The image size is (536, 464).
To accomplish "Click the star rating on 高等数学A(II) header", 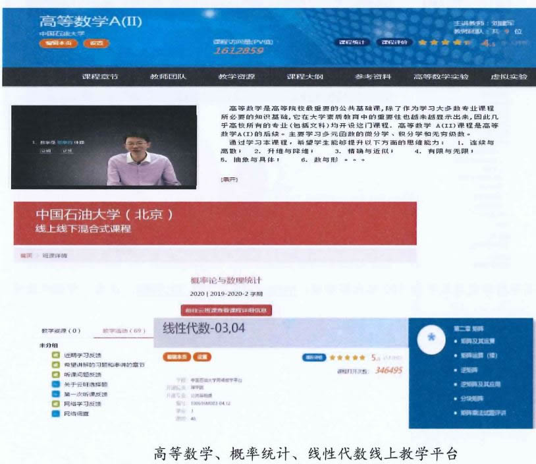I will point(444,43).
